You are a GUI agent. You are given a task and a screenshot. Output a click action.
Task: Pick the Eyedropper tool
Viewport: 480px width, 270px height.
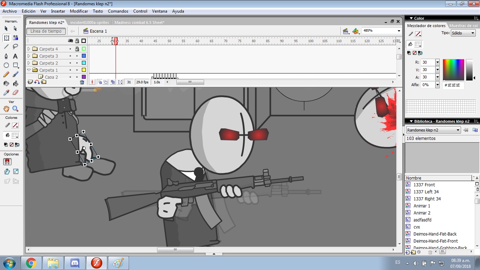click(6, 92)
